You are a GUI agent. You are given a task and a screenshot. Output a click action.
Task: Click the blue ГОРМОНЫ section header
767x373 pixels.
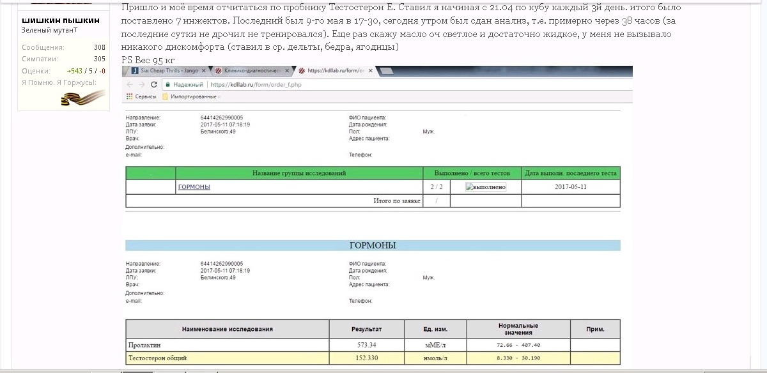point(372,245)
